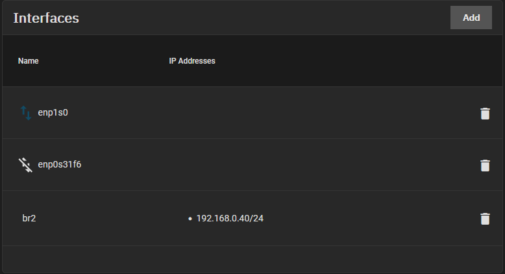Click the IP Addresses column header
The image size is (505, 274).
click(x=192, y=61)
